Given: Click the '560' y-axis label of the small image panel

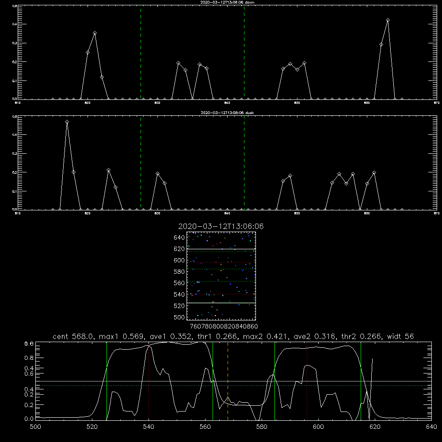Looking at the screenshot, I should [179, 283].
